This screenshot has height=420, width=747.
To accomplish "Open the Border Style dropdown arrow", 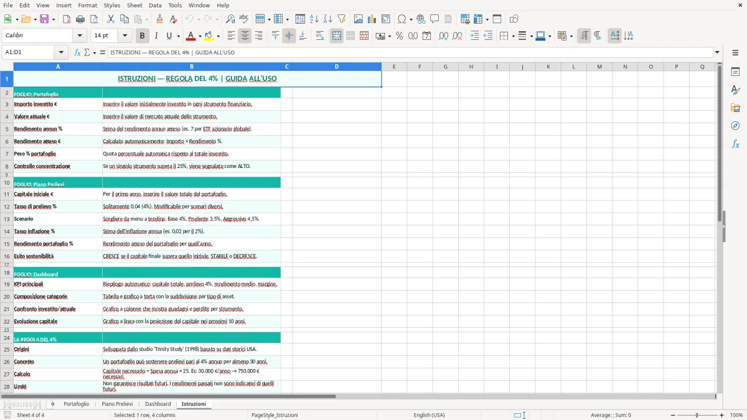I will (531, 36).
